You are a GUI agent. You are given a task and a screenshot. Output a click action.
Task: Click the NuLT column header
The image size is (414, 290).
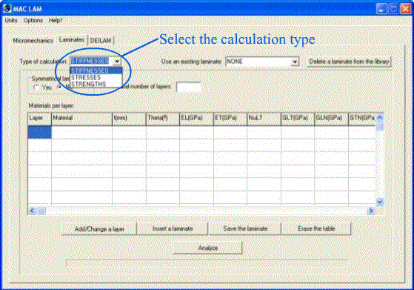(264, 119)
